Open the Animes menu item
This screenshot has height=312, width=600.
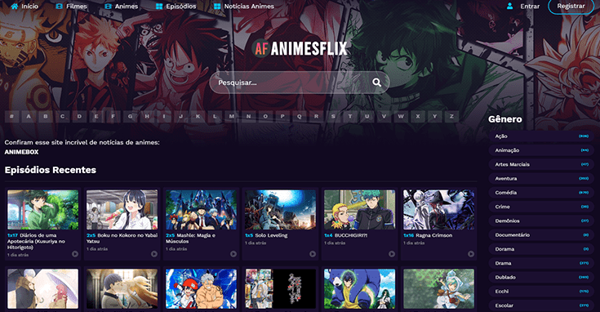121,6
